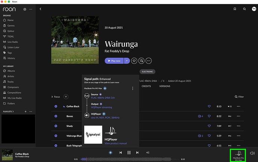Open play queue icon
The width and height of the screenshot is (258, 162).
click(x=148, y=153)
